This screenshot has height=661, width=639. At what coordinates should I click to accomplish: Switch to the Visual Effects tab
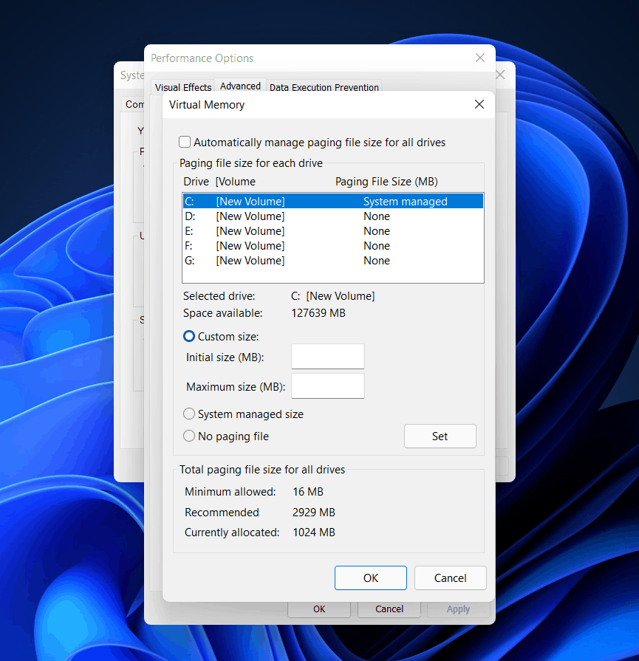(183, 87)
